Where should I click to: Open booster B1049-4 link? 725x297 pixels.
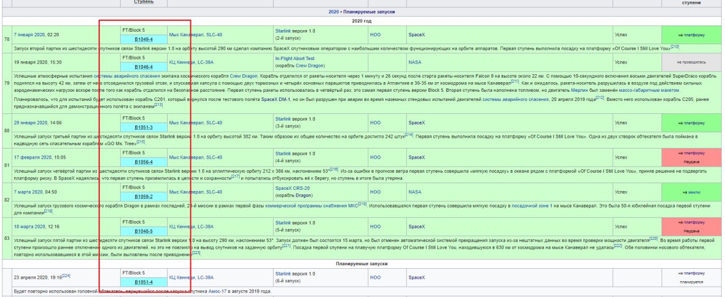click(143, 40)
